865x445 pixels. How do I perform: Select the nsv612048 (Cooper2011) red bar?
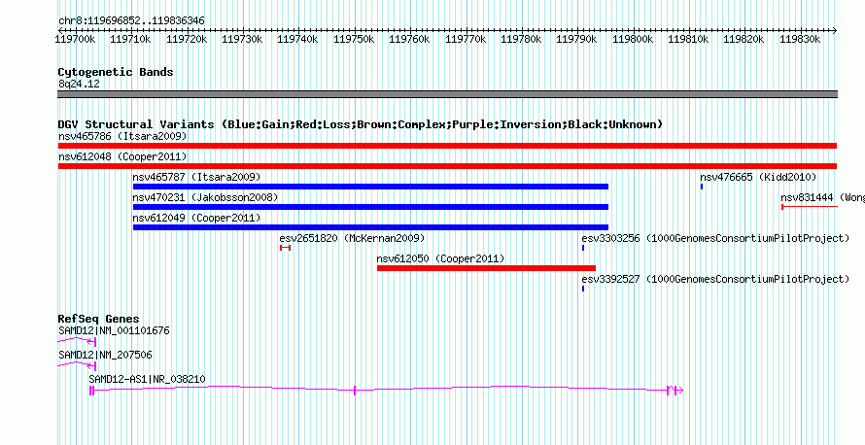(447, 166)
